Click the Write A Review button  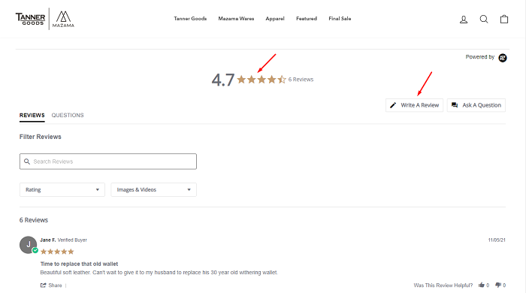pyautogui.click(x=414, y=105)
